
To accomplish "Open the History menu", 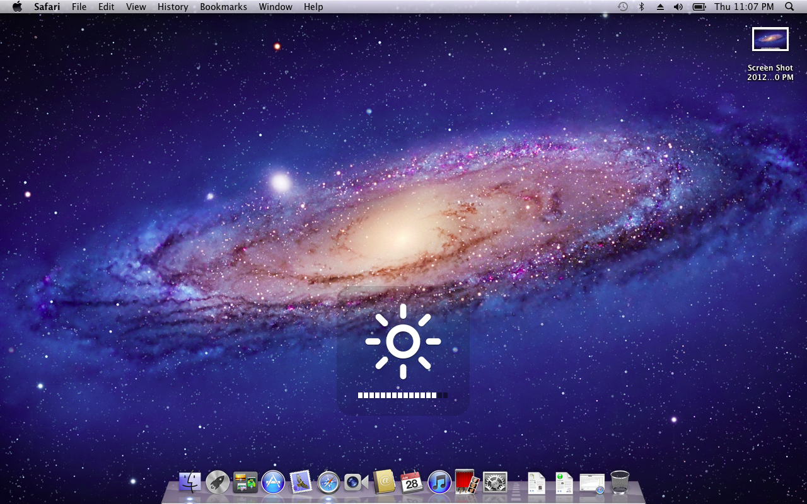I will pos(173,7).
